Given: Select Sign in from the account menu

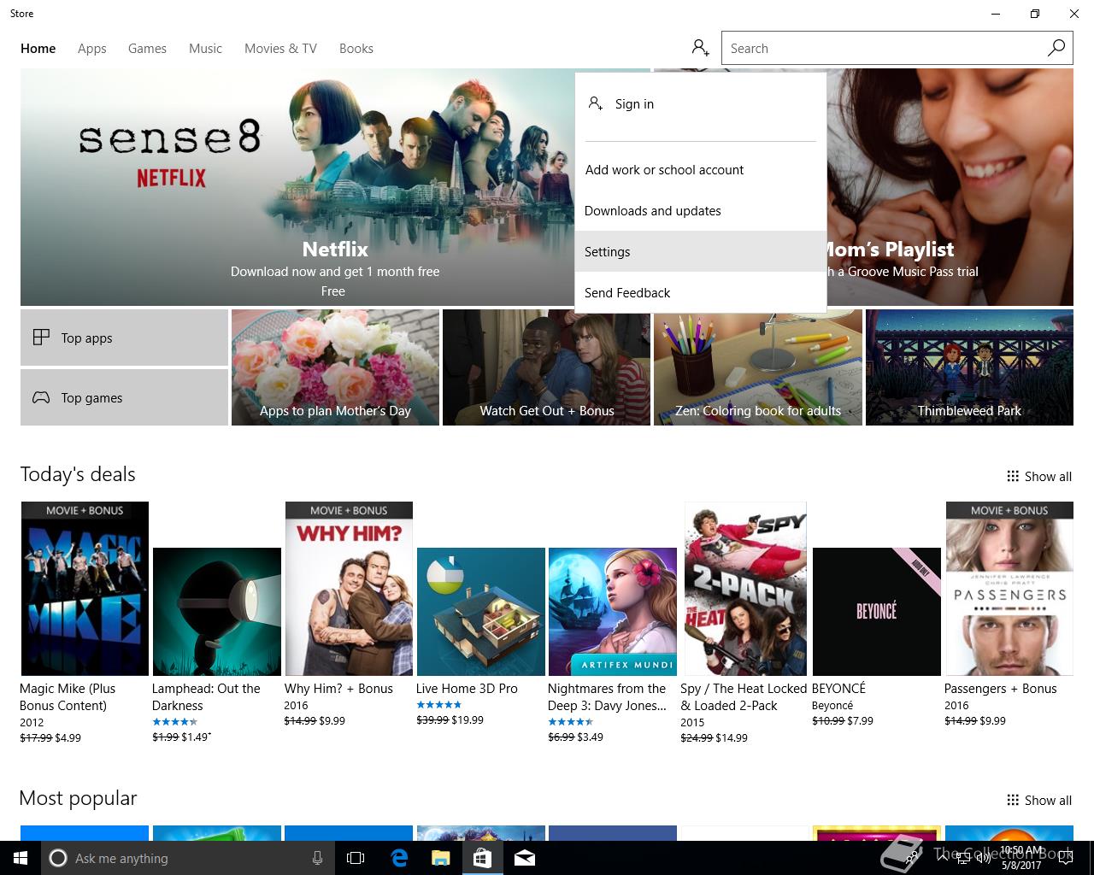Looking at the screenshot, I should click(701, 104).
